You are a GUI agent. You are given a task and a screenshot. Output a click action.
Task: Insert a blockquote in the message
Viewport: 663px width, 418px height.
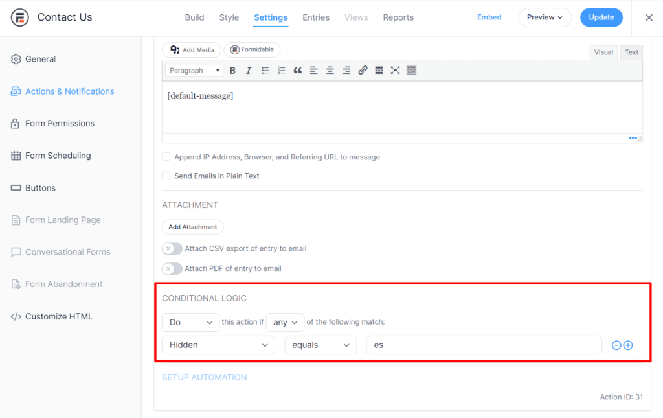pos(298,71)
